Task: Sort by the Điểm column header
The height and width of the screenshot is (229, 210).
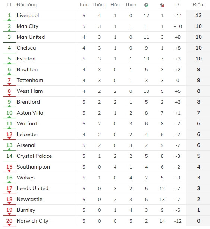Action: pos(198,5)
